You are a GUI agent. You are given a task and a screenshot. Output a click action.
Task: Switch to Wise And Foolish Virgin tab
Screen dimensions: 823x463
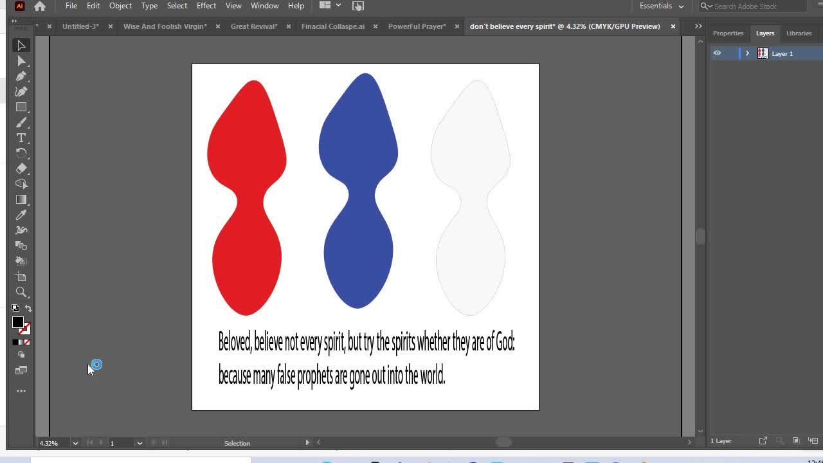(165, 26)
